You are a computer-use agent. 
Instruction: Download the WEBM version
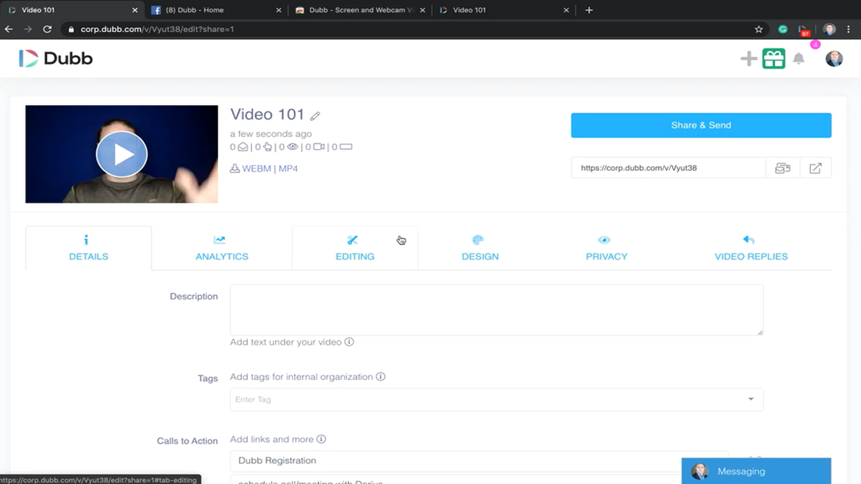point(257,169)
